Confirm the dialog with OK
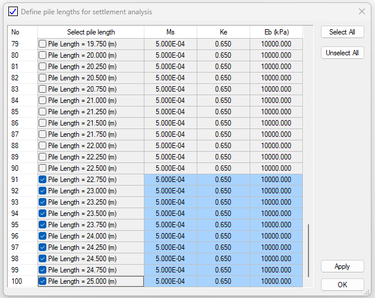375x298 pixels. pyautogui.click(x=342, y=284)
